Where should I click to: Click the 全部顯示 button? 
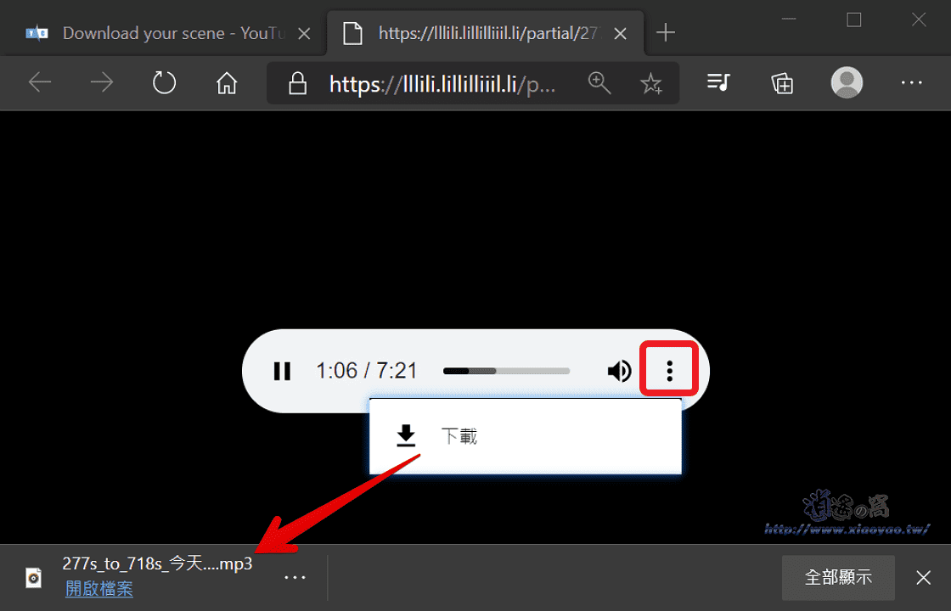pos(838,577)
